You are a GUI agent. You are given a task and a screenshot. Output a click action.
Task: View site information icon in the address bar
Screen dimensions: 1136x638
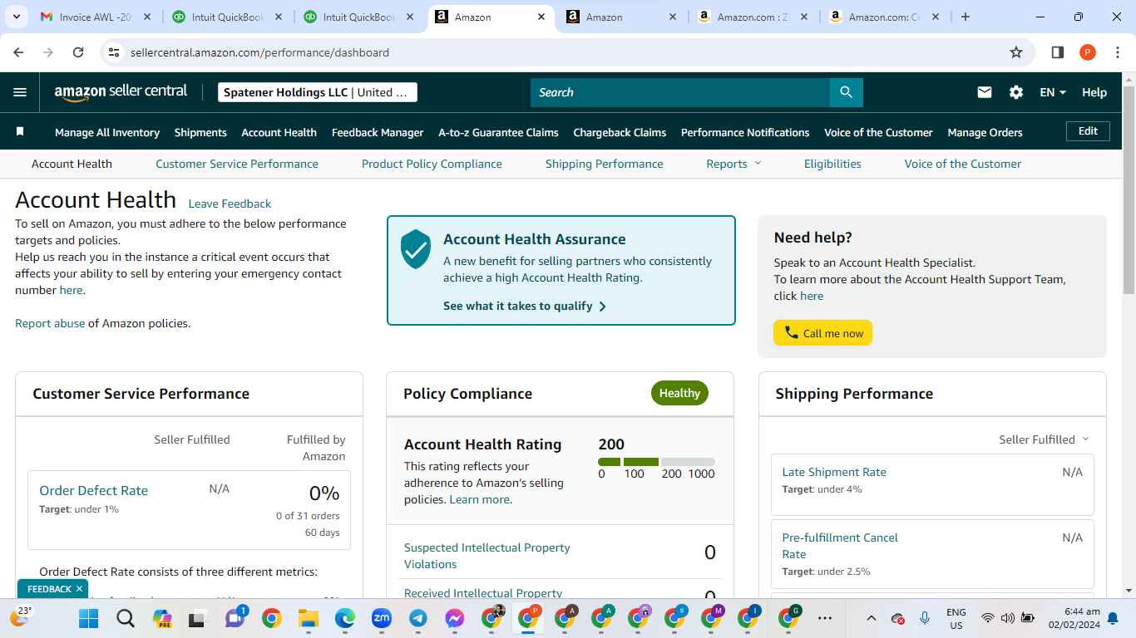point(115,52)
